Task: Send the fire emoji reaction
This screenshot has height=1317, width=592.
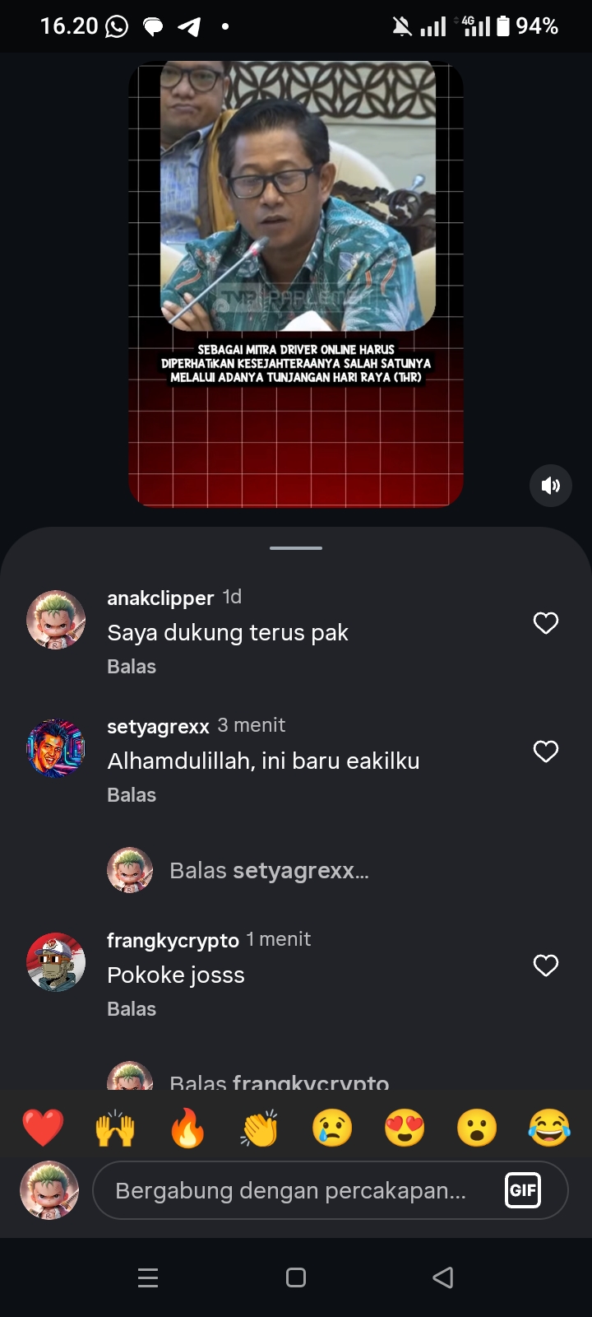Action: click(x=187, y=1128)
